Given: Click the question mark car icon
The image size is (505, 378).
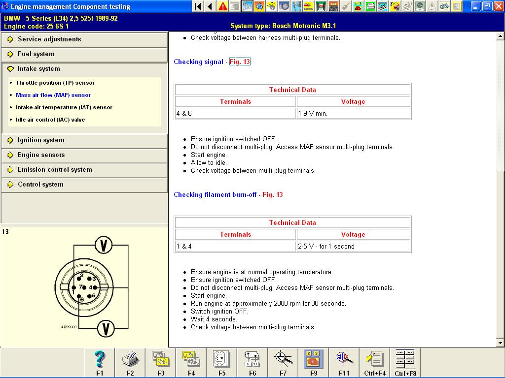Looking at the screenshot, I should point(395,6).
